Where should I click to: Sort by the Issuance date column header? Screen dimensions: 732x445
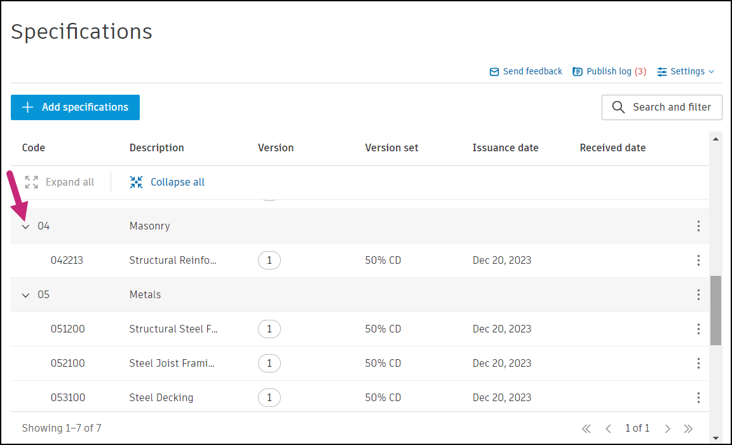[x=505, y=148]
